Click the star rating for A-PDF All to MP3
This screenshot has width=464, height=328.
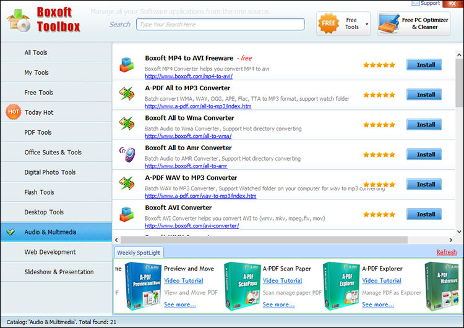[x=379, y=95]
